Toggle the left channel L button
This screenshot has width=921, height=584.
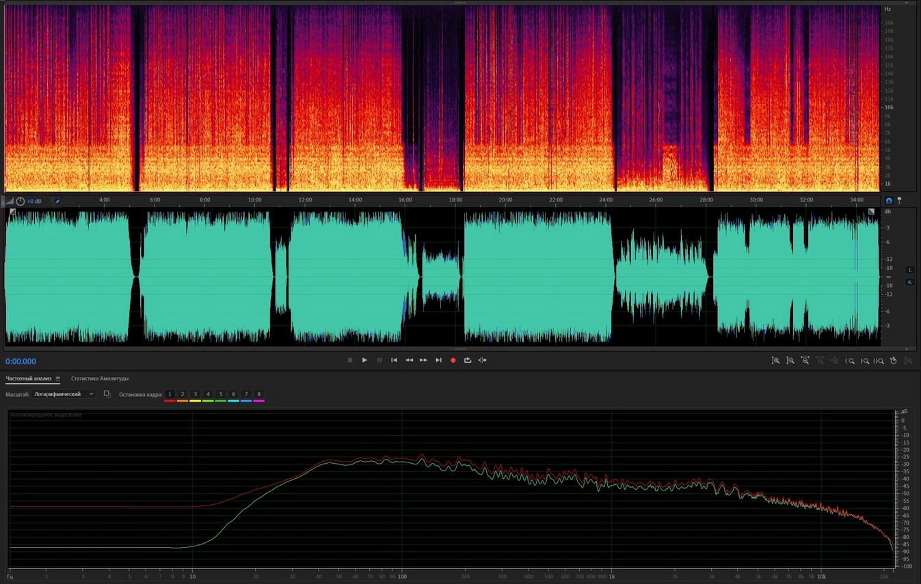909,270
